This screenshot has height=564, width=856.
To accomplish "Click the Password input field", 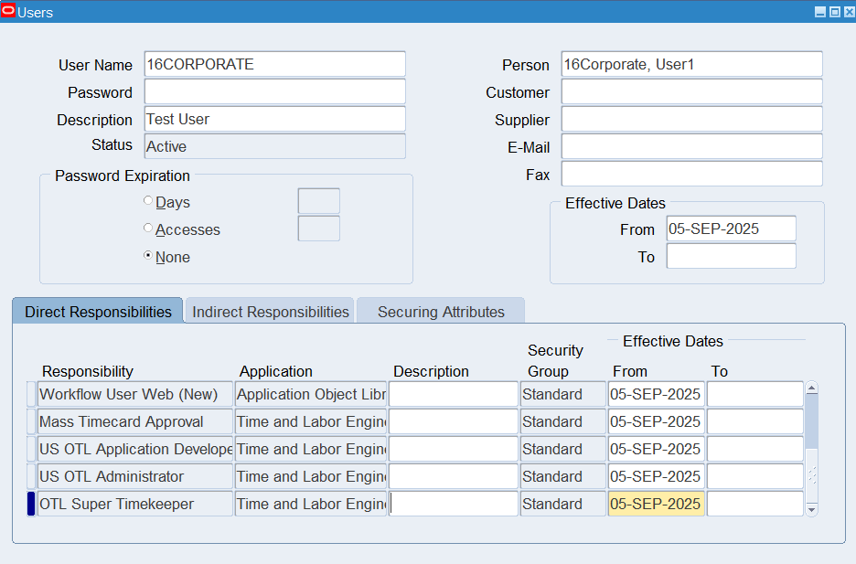I will click(x=274, y=91).
